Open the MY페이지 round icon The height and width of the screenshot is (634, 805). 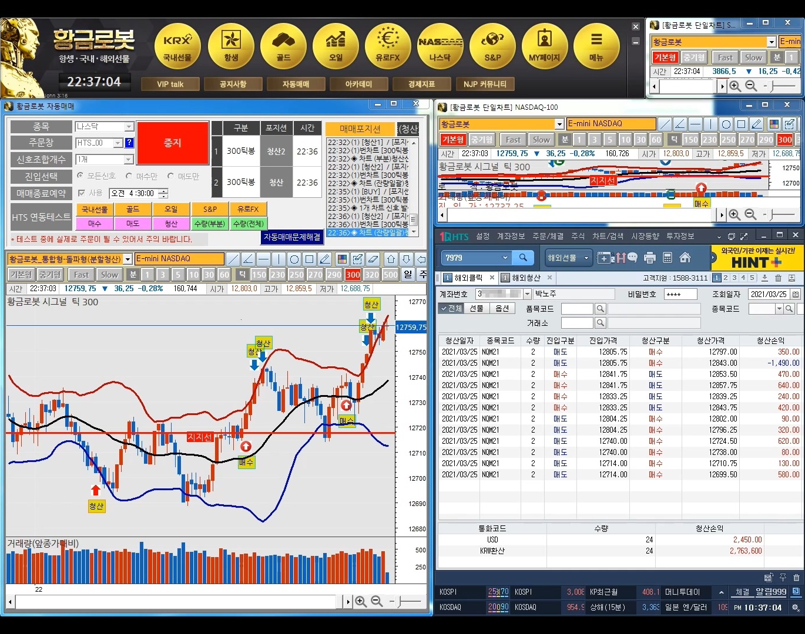pyautogui.click(x=545, y=46)
